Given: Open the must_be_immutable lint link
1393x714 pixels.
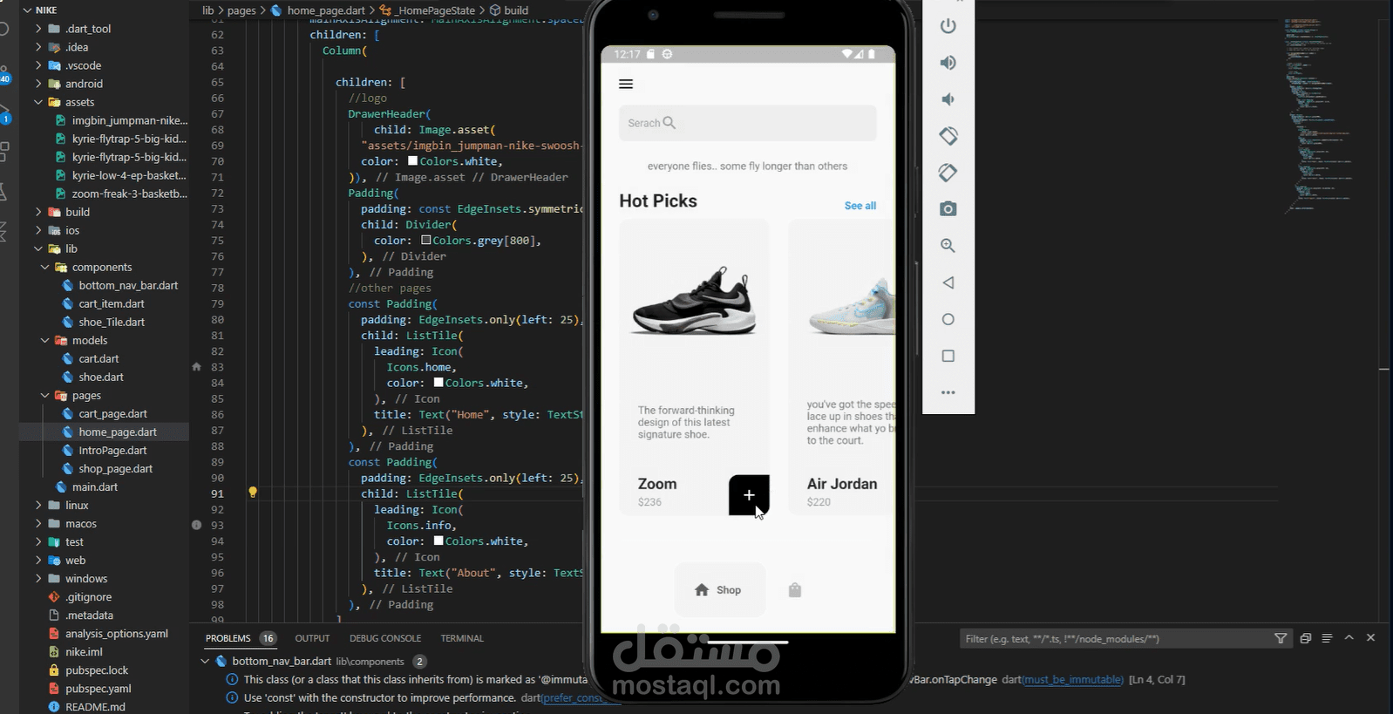Looking at the screenshot, I should [1073, 679].
